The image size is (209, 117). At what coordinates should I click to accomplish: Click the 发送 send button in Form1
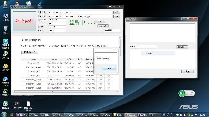pos(187,71)
